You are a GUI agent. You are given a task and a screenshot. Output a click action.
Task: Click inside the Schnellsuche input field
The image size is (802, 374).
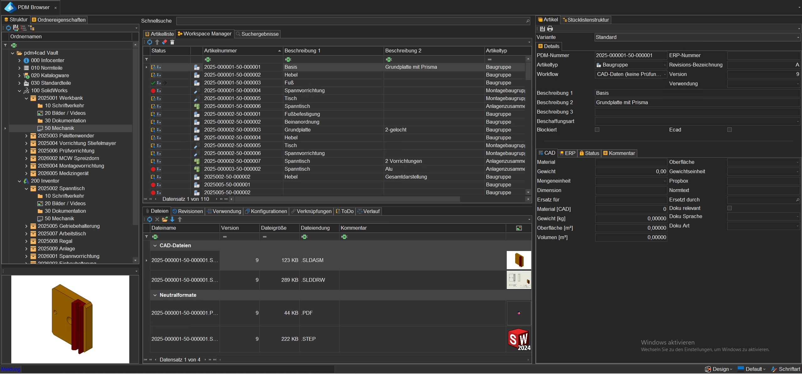tap(351, 21)
